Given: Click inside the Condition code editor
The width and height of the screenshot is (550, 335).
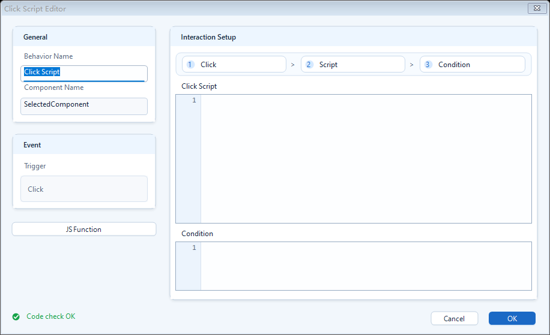Looking at the screenshot, I should (366, 266).
